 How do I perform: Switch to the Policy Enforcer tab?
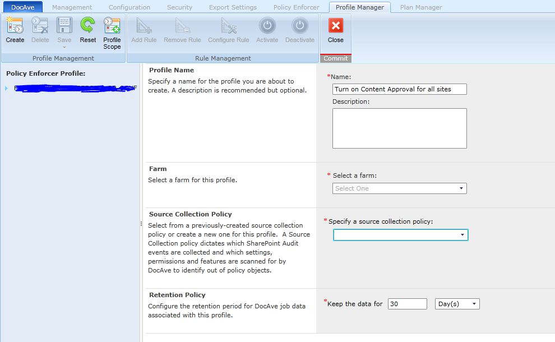pos(296,7)
